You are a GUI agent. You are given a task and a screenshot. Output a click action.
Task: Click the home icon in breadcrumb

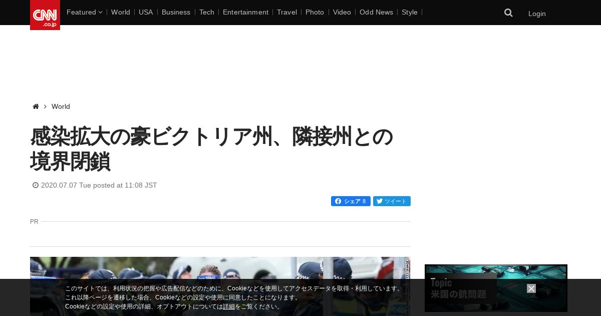point(36,106)
